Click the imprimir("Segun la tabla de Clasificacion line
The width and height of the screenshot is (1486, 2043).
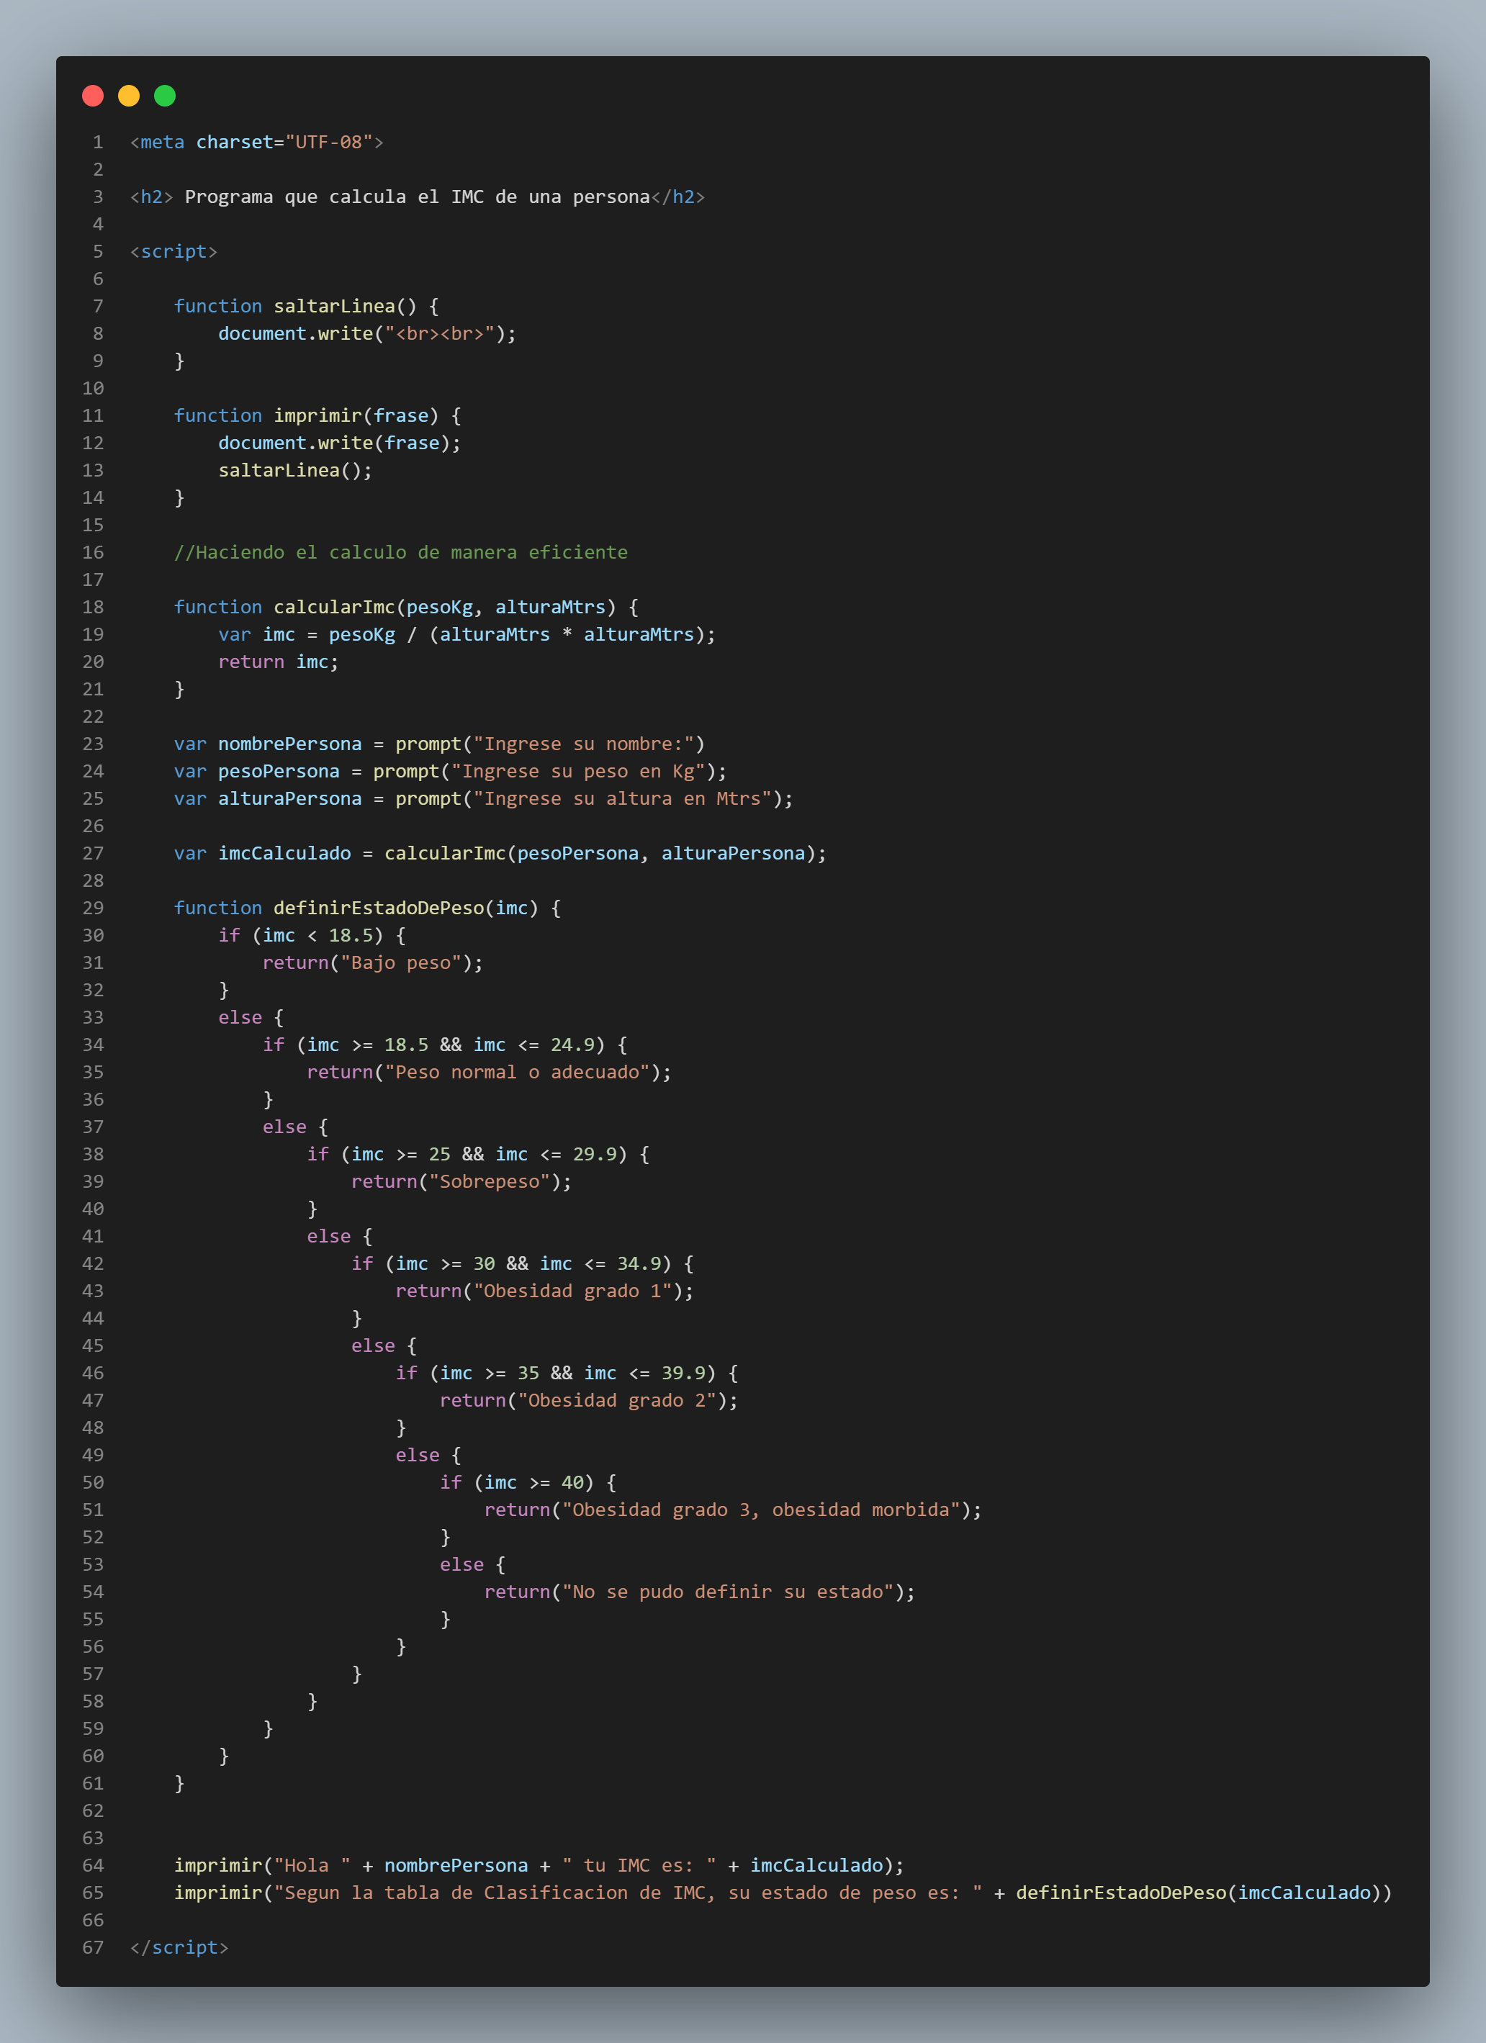(783, 1893)
